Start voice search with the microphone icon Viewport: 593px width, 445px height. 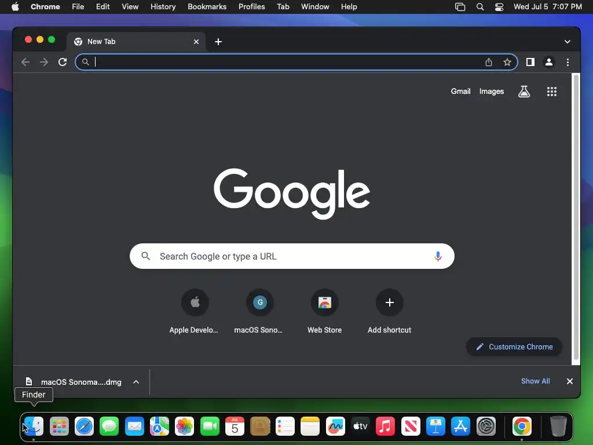(438, 256)
